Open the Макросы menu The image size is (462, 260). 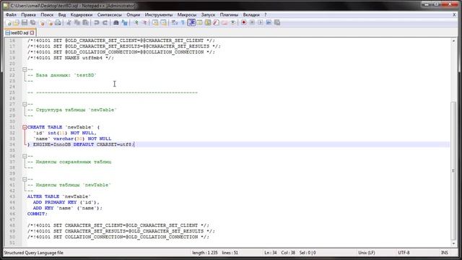(x=187, y=14)
